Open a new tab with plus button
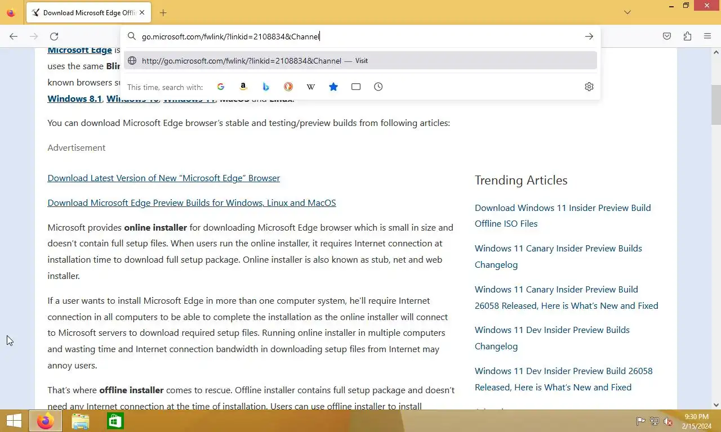This screenshot has height=432, width=721. (163, 12)
